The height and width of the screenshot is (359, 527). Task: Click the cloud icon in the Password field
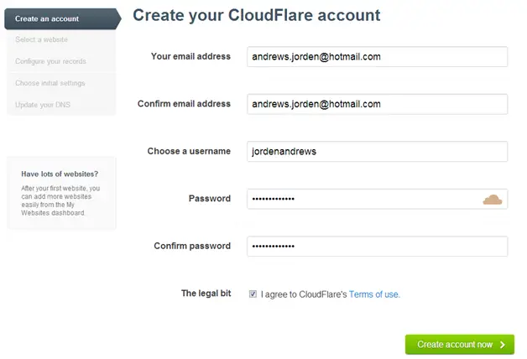(x=493, y=200)
